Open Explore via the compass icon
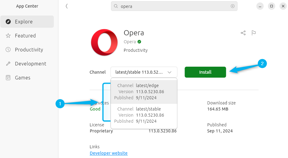288x158 pixels. [9, 22]
